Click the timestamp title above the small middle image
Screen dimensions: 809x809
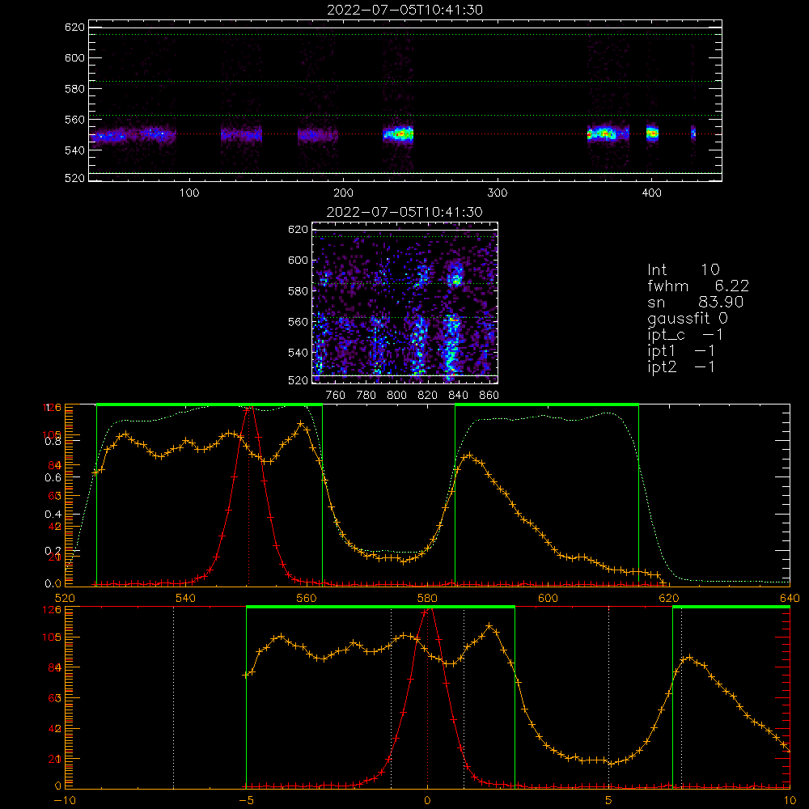404,212
